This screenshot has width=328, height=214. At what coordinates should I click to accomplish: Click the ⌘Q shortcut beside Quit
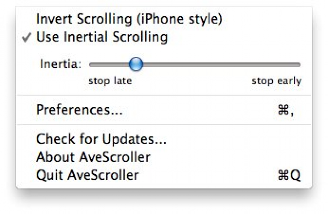coord(289,176)
